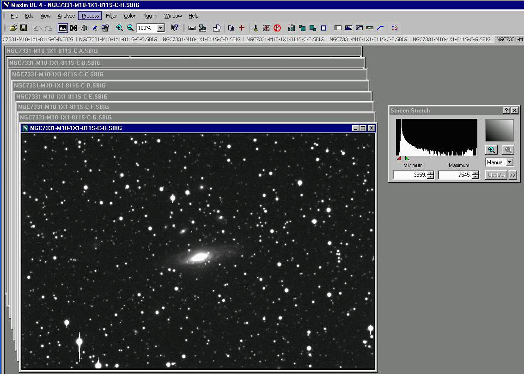The height and width of the screenshot is (374, 524).
Task: Increase Minimum value with up arrow
Action: (431, 173)
